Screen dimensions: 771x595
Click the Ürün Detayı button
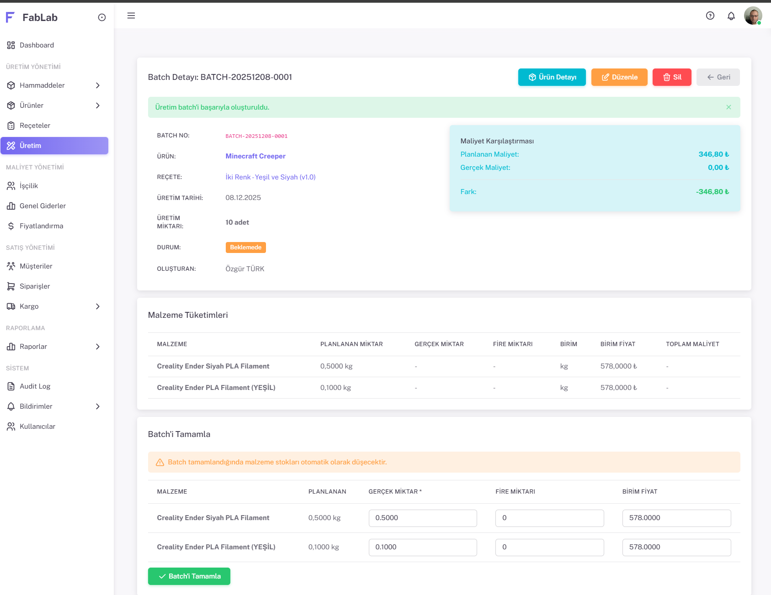click(x=552, y=77)
